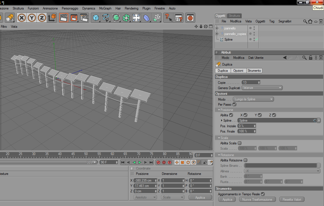Screen dimensions: 324x206
Task: Disable the Per Passo checkbox
Action: click(x=234, y=105)
